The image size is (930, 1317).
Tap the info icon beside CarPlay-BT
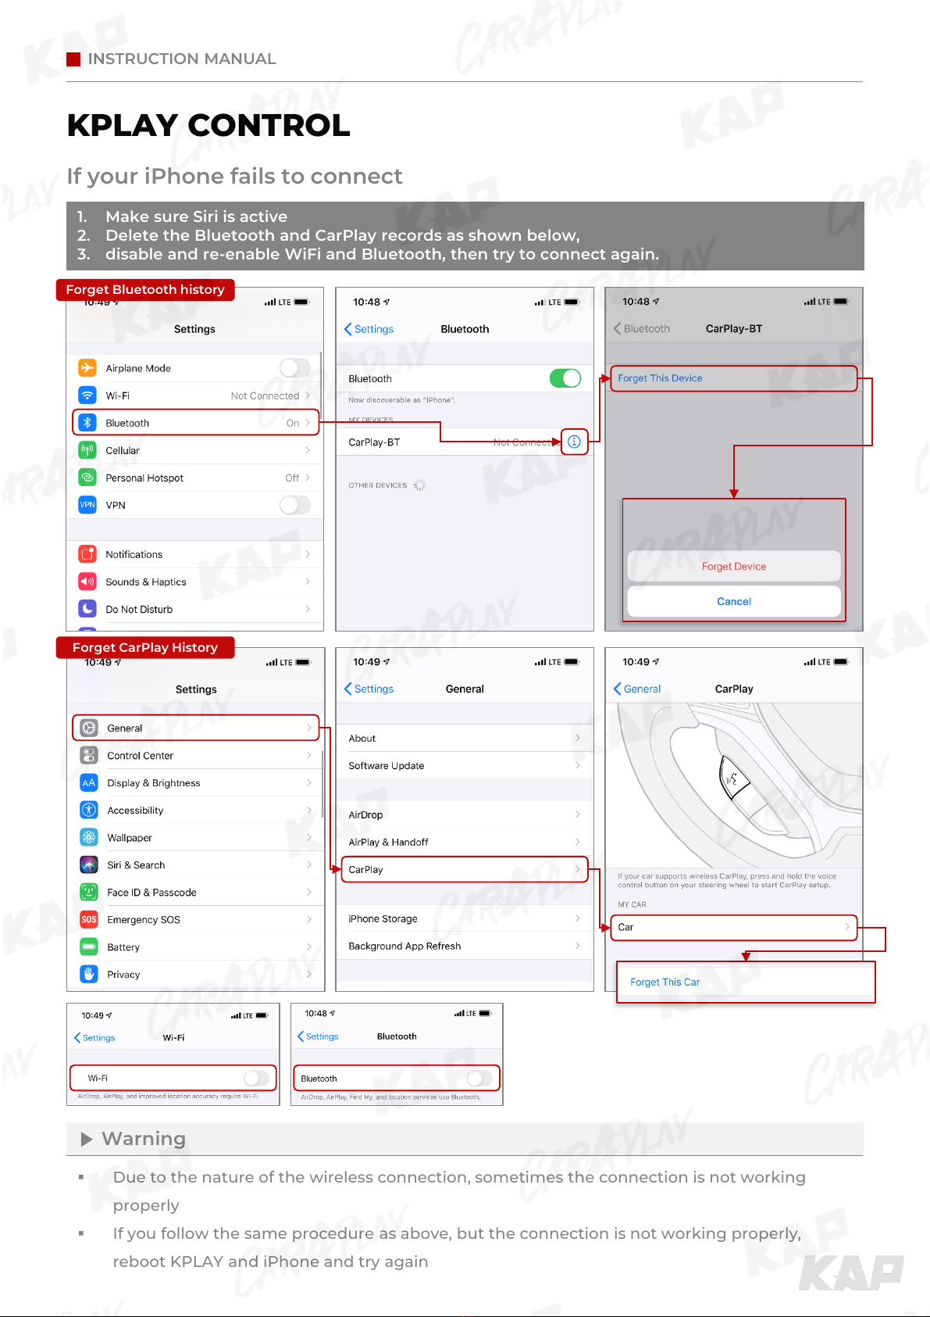(x=574, y=442)
